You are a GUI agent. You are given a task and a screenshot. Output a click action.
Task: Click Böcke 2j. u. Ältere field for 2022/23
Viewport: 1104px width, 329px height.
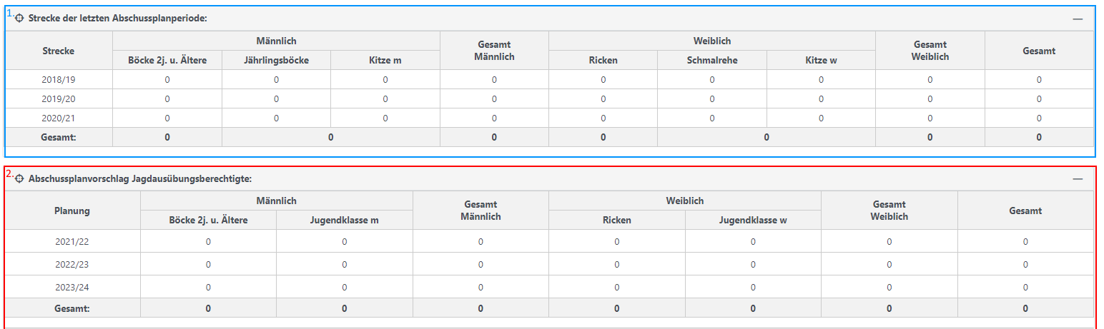[x=208, y=265]
